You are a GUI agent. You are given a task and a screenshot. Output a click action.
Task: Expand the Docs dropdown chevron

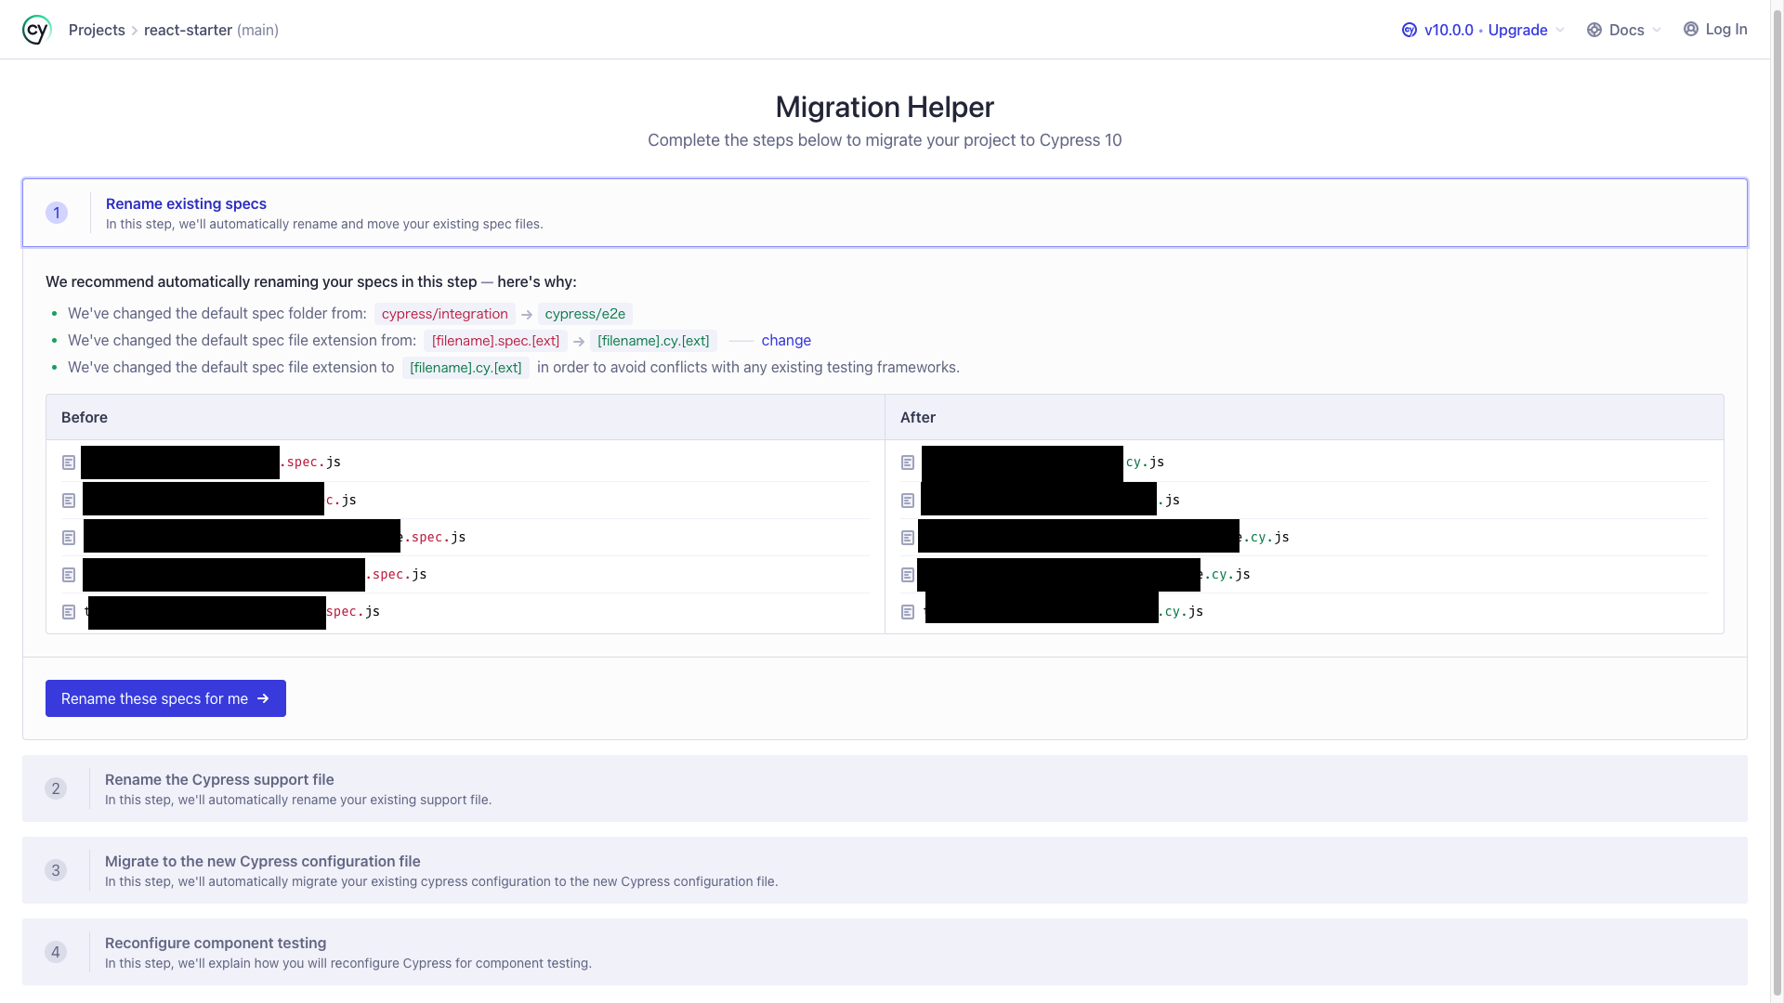tap(1657, 30)
